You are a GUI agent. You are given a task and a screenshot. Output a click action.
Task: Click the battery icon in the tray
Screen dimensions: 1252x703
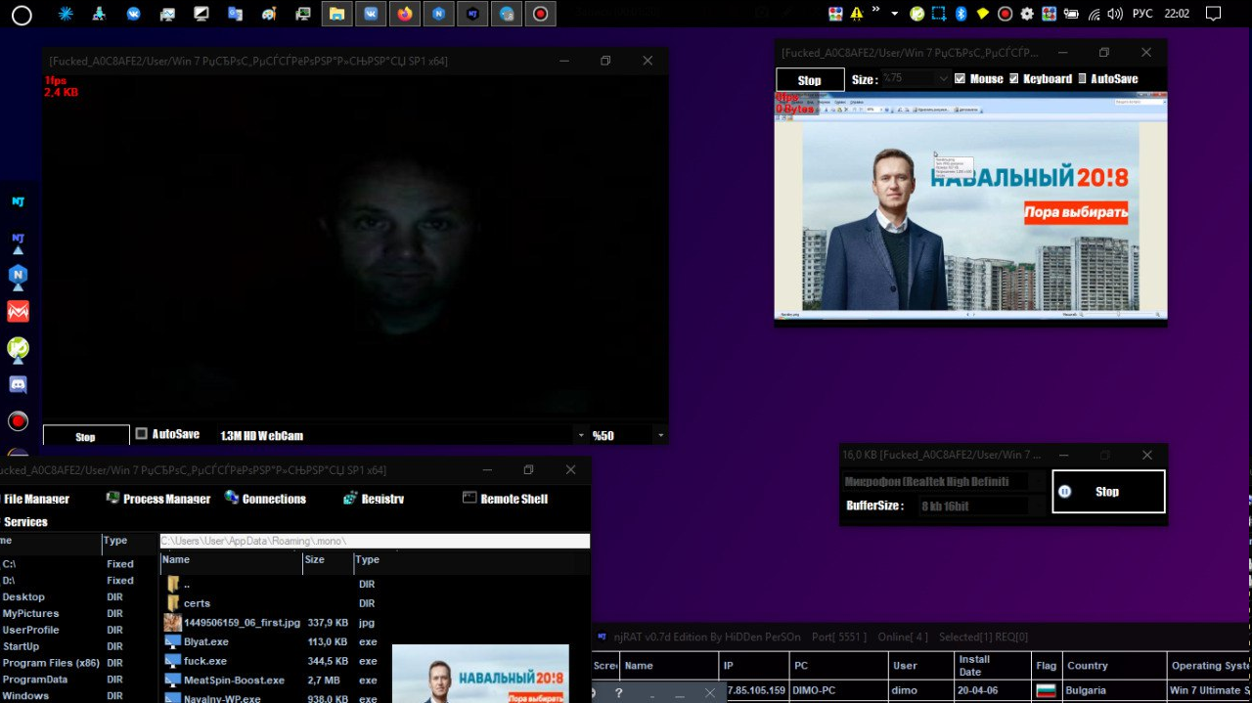[1071, 14]
